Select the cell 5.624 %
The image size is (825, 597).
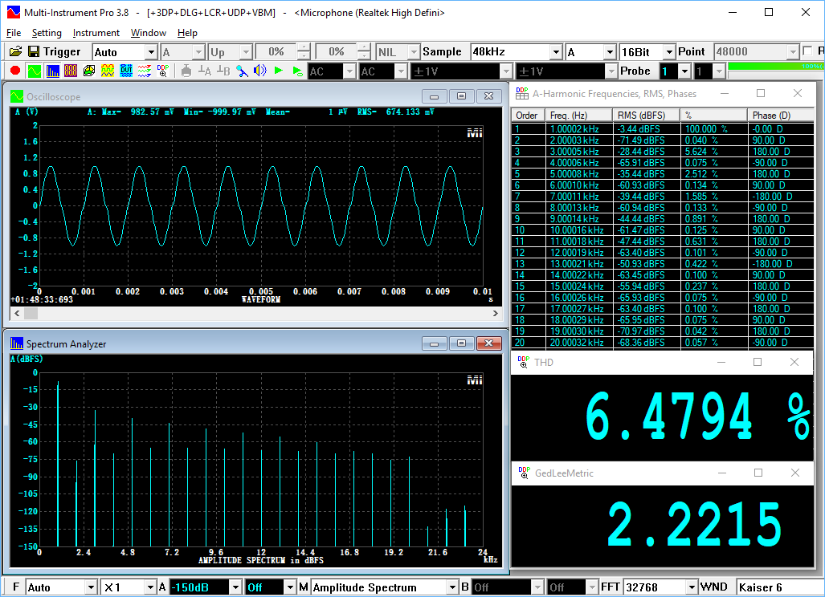(713, 152)
